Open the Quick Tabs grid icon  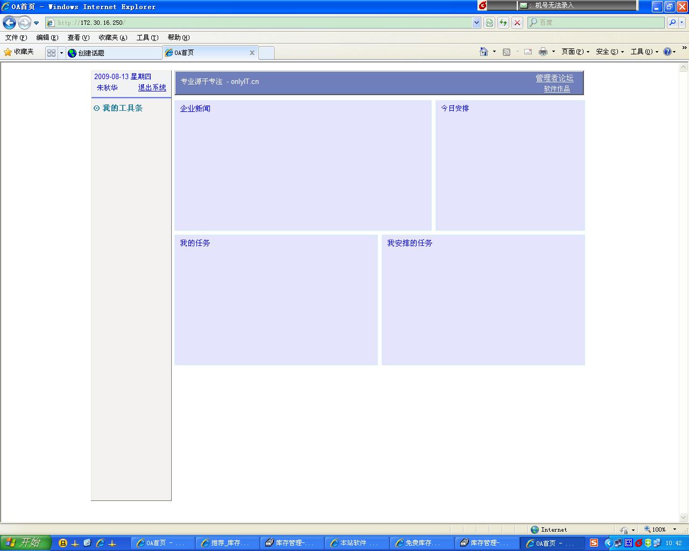tap(51, 53)
